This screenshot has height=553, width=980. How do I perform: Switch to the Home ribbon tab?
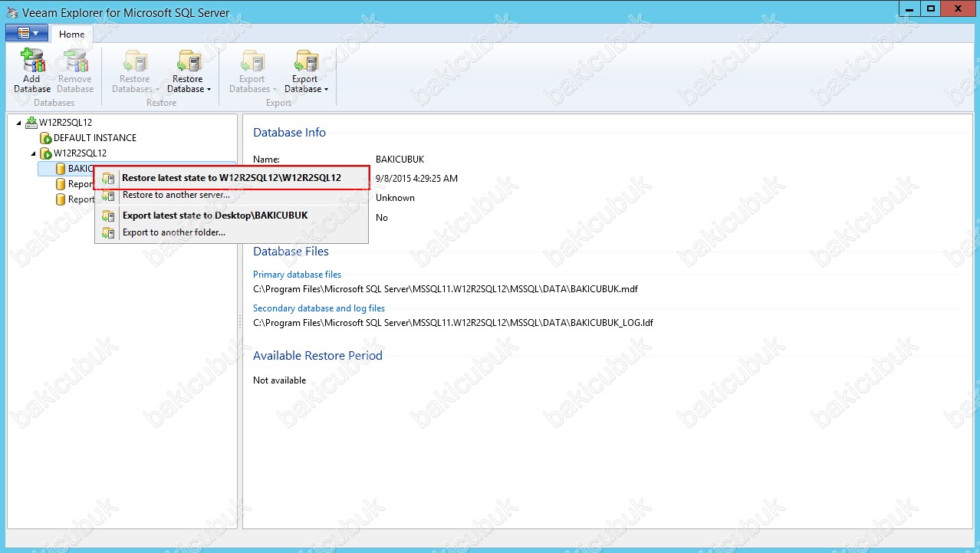pos(72,35)
